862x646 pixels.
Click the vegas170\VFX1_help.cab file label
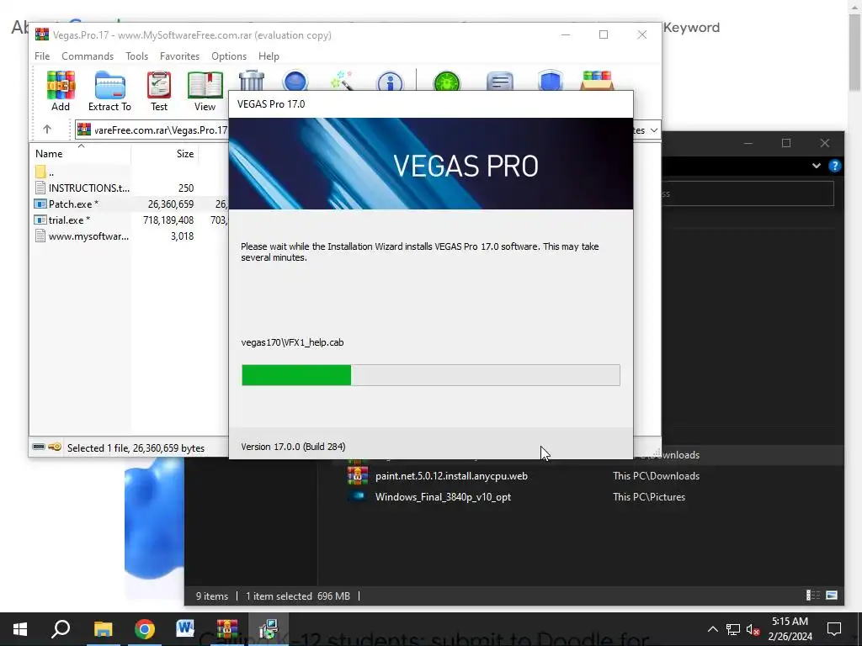292,342
